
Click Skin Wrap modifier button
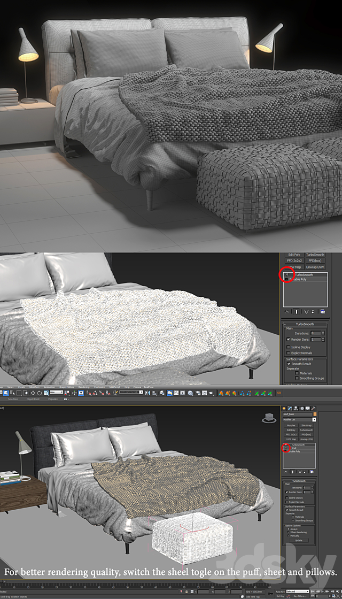[x=307, y=425]
